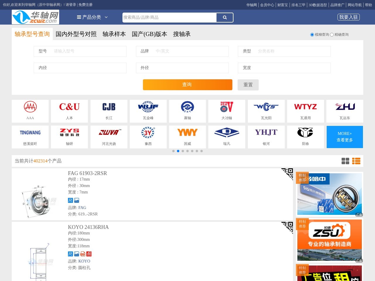The width and height of the screenshot is (375, 281).
Task: Open the 哈中 bearing advertisement banner
Action: pyautogui.click(x=330, y=194)
